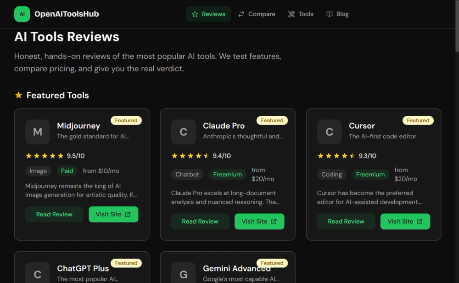Click the Featured badge on Gemini Advanced card
This screenshot has width=459, height=283.
tap(272, 263)
